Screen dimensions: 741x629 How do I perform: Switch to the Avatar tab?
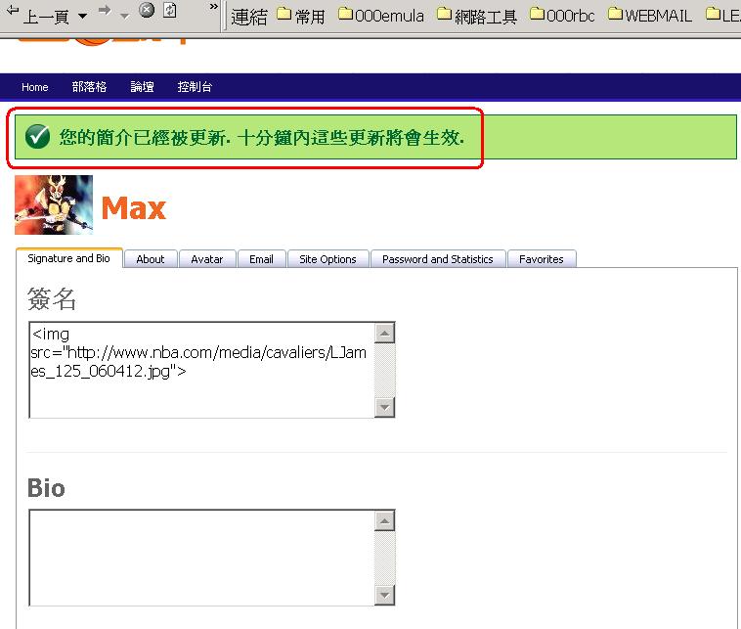(207, 259)
